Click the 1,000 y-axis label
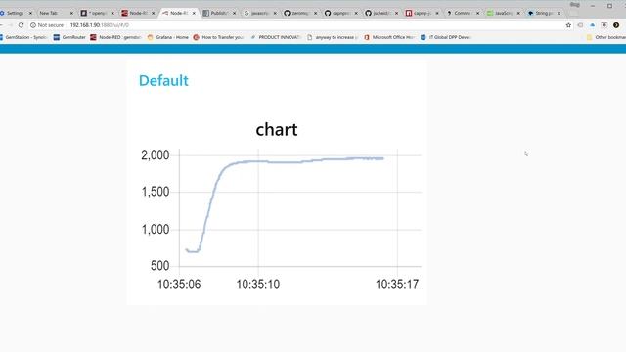 (x=156, y=230)
